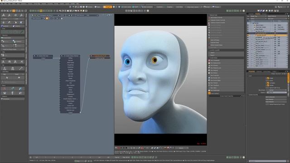Open the Edit menu
The height and width of the screenshot is (163, 290).
coord(5,4)
